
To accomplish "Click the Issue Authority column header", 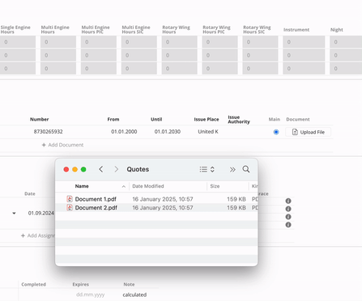I will (239, 119).
